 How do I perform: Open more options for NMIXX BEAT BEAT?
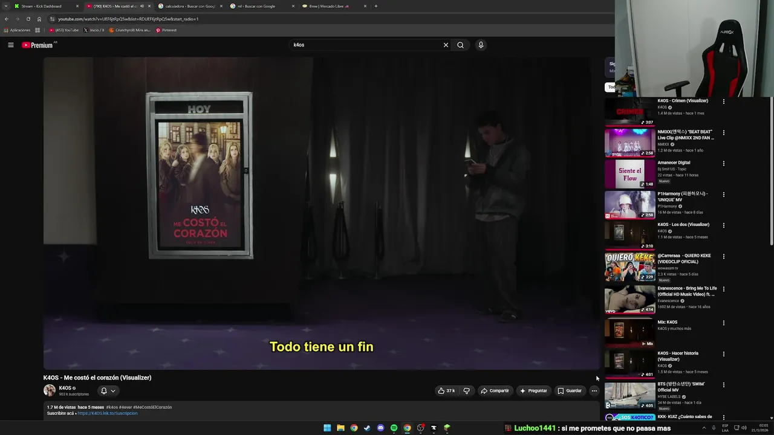(723, 132)
